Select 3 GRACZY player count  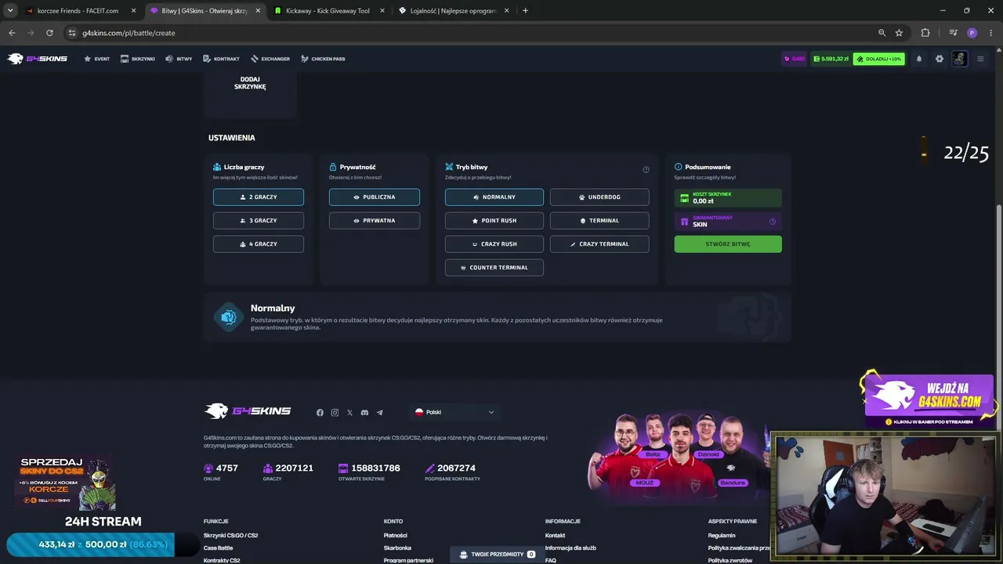coord(259,221)
